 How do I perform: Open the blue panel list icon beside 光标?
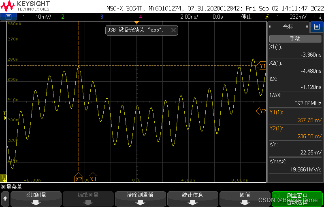317,27
